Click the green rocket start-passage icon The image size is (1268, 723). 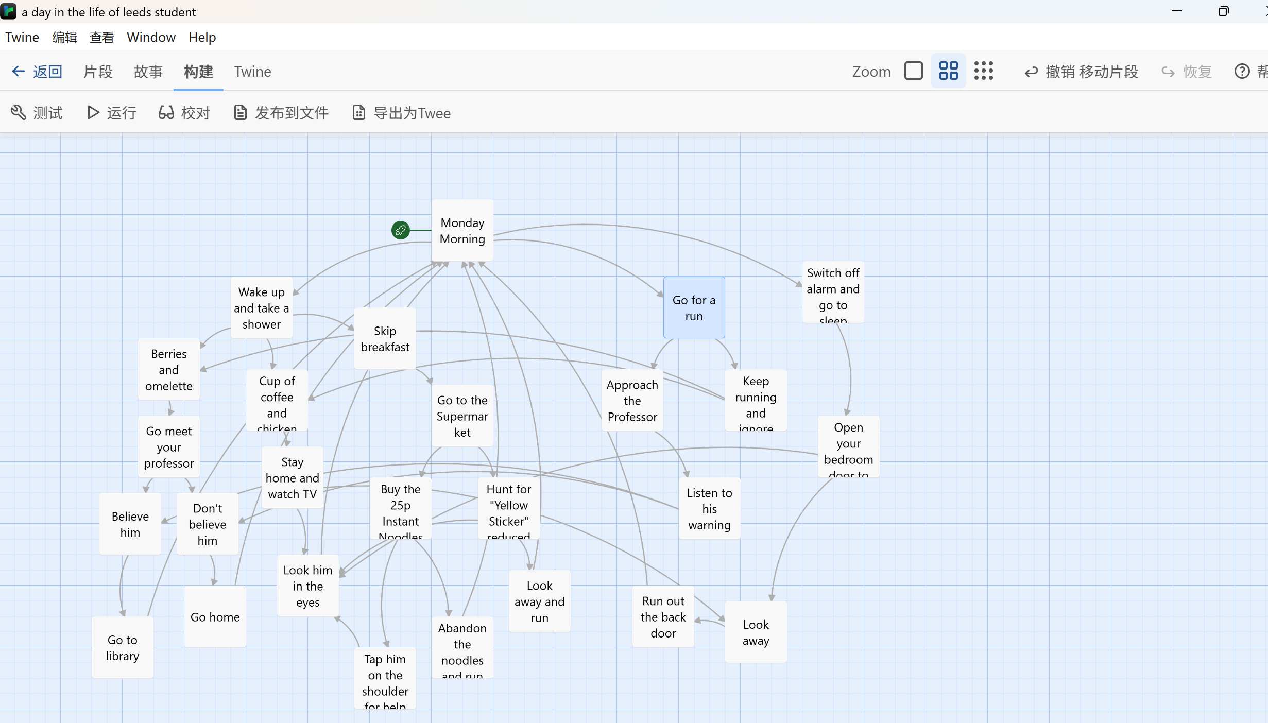tap(401, 230)
